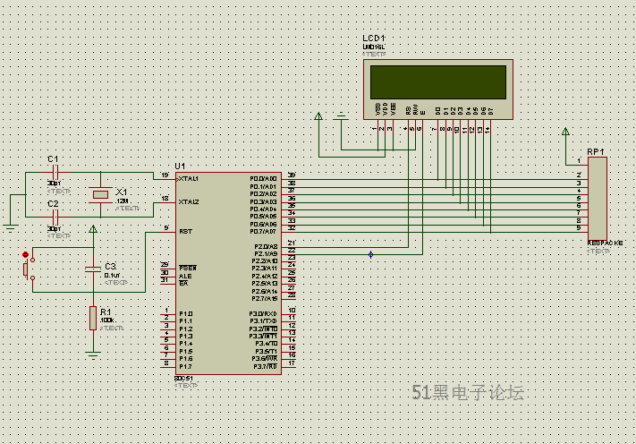Image resolution: width=636 pixels, height=444 pixels.
Task: Select the power terminal arrow above C3
Action: point(93,229)
